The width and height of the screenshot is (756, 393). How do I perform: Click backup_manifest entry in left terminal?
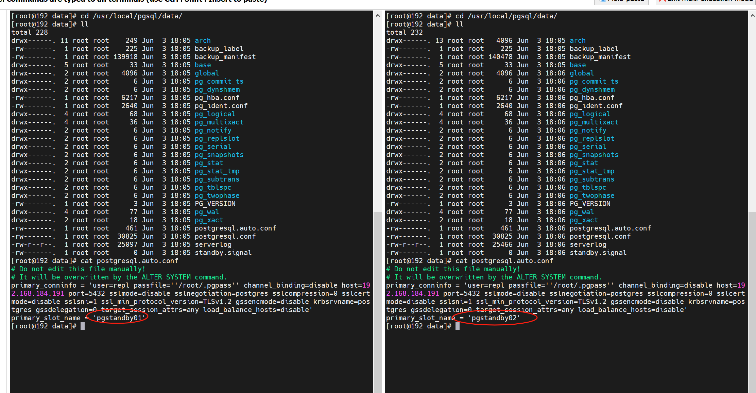225,57
